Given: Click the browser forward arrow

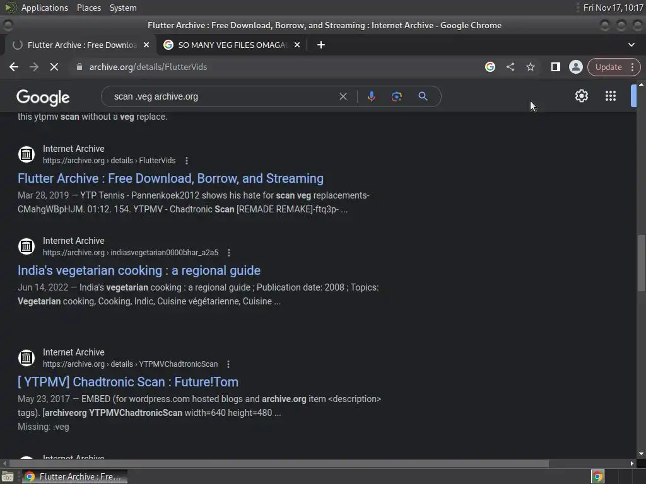Looking at the screenshot, I should pyautogui.click(x=34, y=67).
